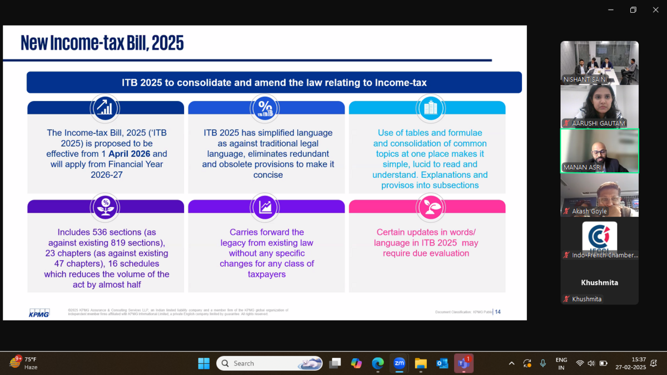Open File Explorer from the taskbar
Screen dimensions: 667x375
pos(421,363)
